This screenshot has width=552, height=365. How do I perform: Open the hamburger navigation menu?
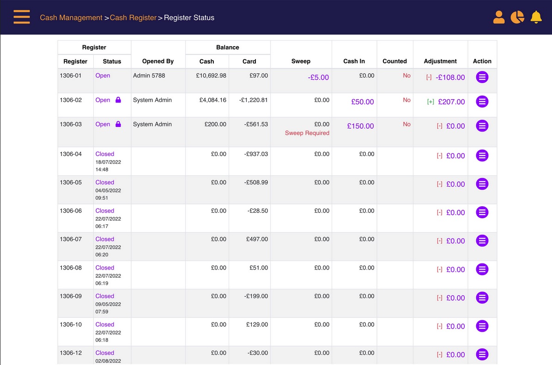tap(21, 17)
